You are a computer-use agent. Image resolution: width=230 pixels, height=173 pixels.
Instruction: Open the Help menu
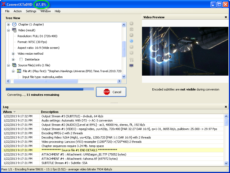coord(57,11)
